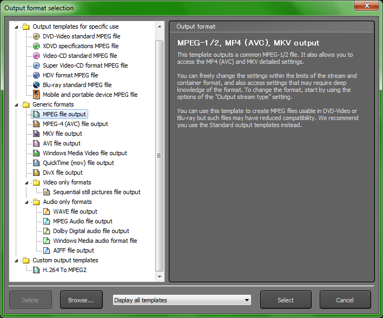383x318 pixels.
Task: Click the Browse... button
Action: (x=81, y=300)
